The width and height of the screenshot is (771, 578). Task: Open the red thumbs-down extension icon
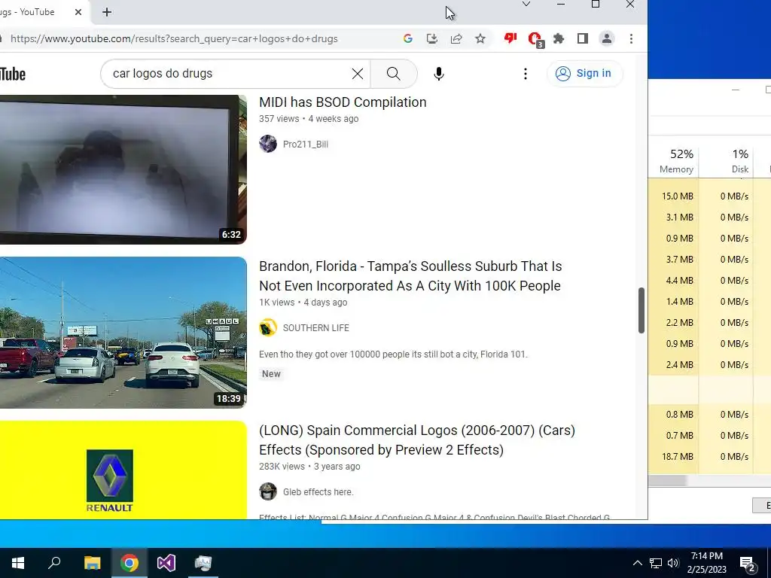click(x=510, y=38)
